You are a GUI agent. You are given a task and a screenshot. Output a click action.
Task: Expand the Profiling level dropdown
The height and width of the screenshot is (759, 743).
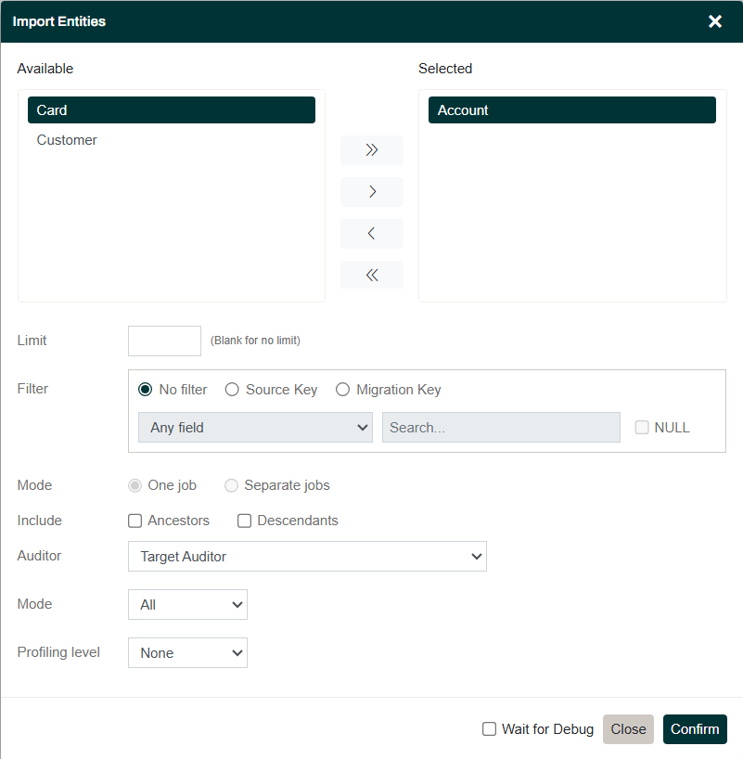pos(187,653)
